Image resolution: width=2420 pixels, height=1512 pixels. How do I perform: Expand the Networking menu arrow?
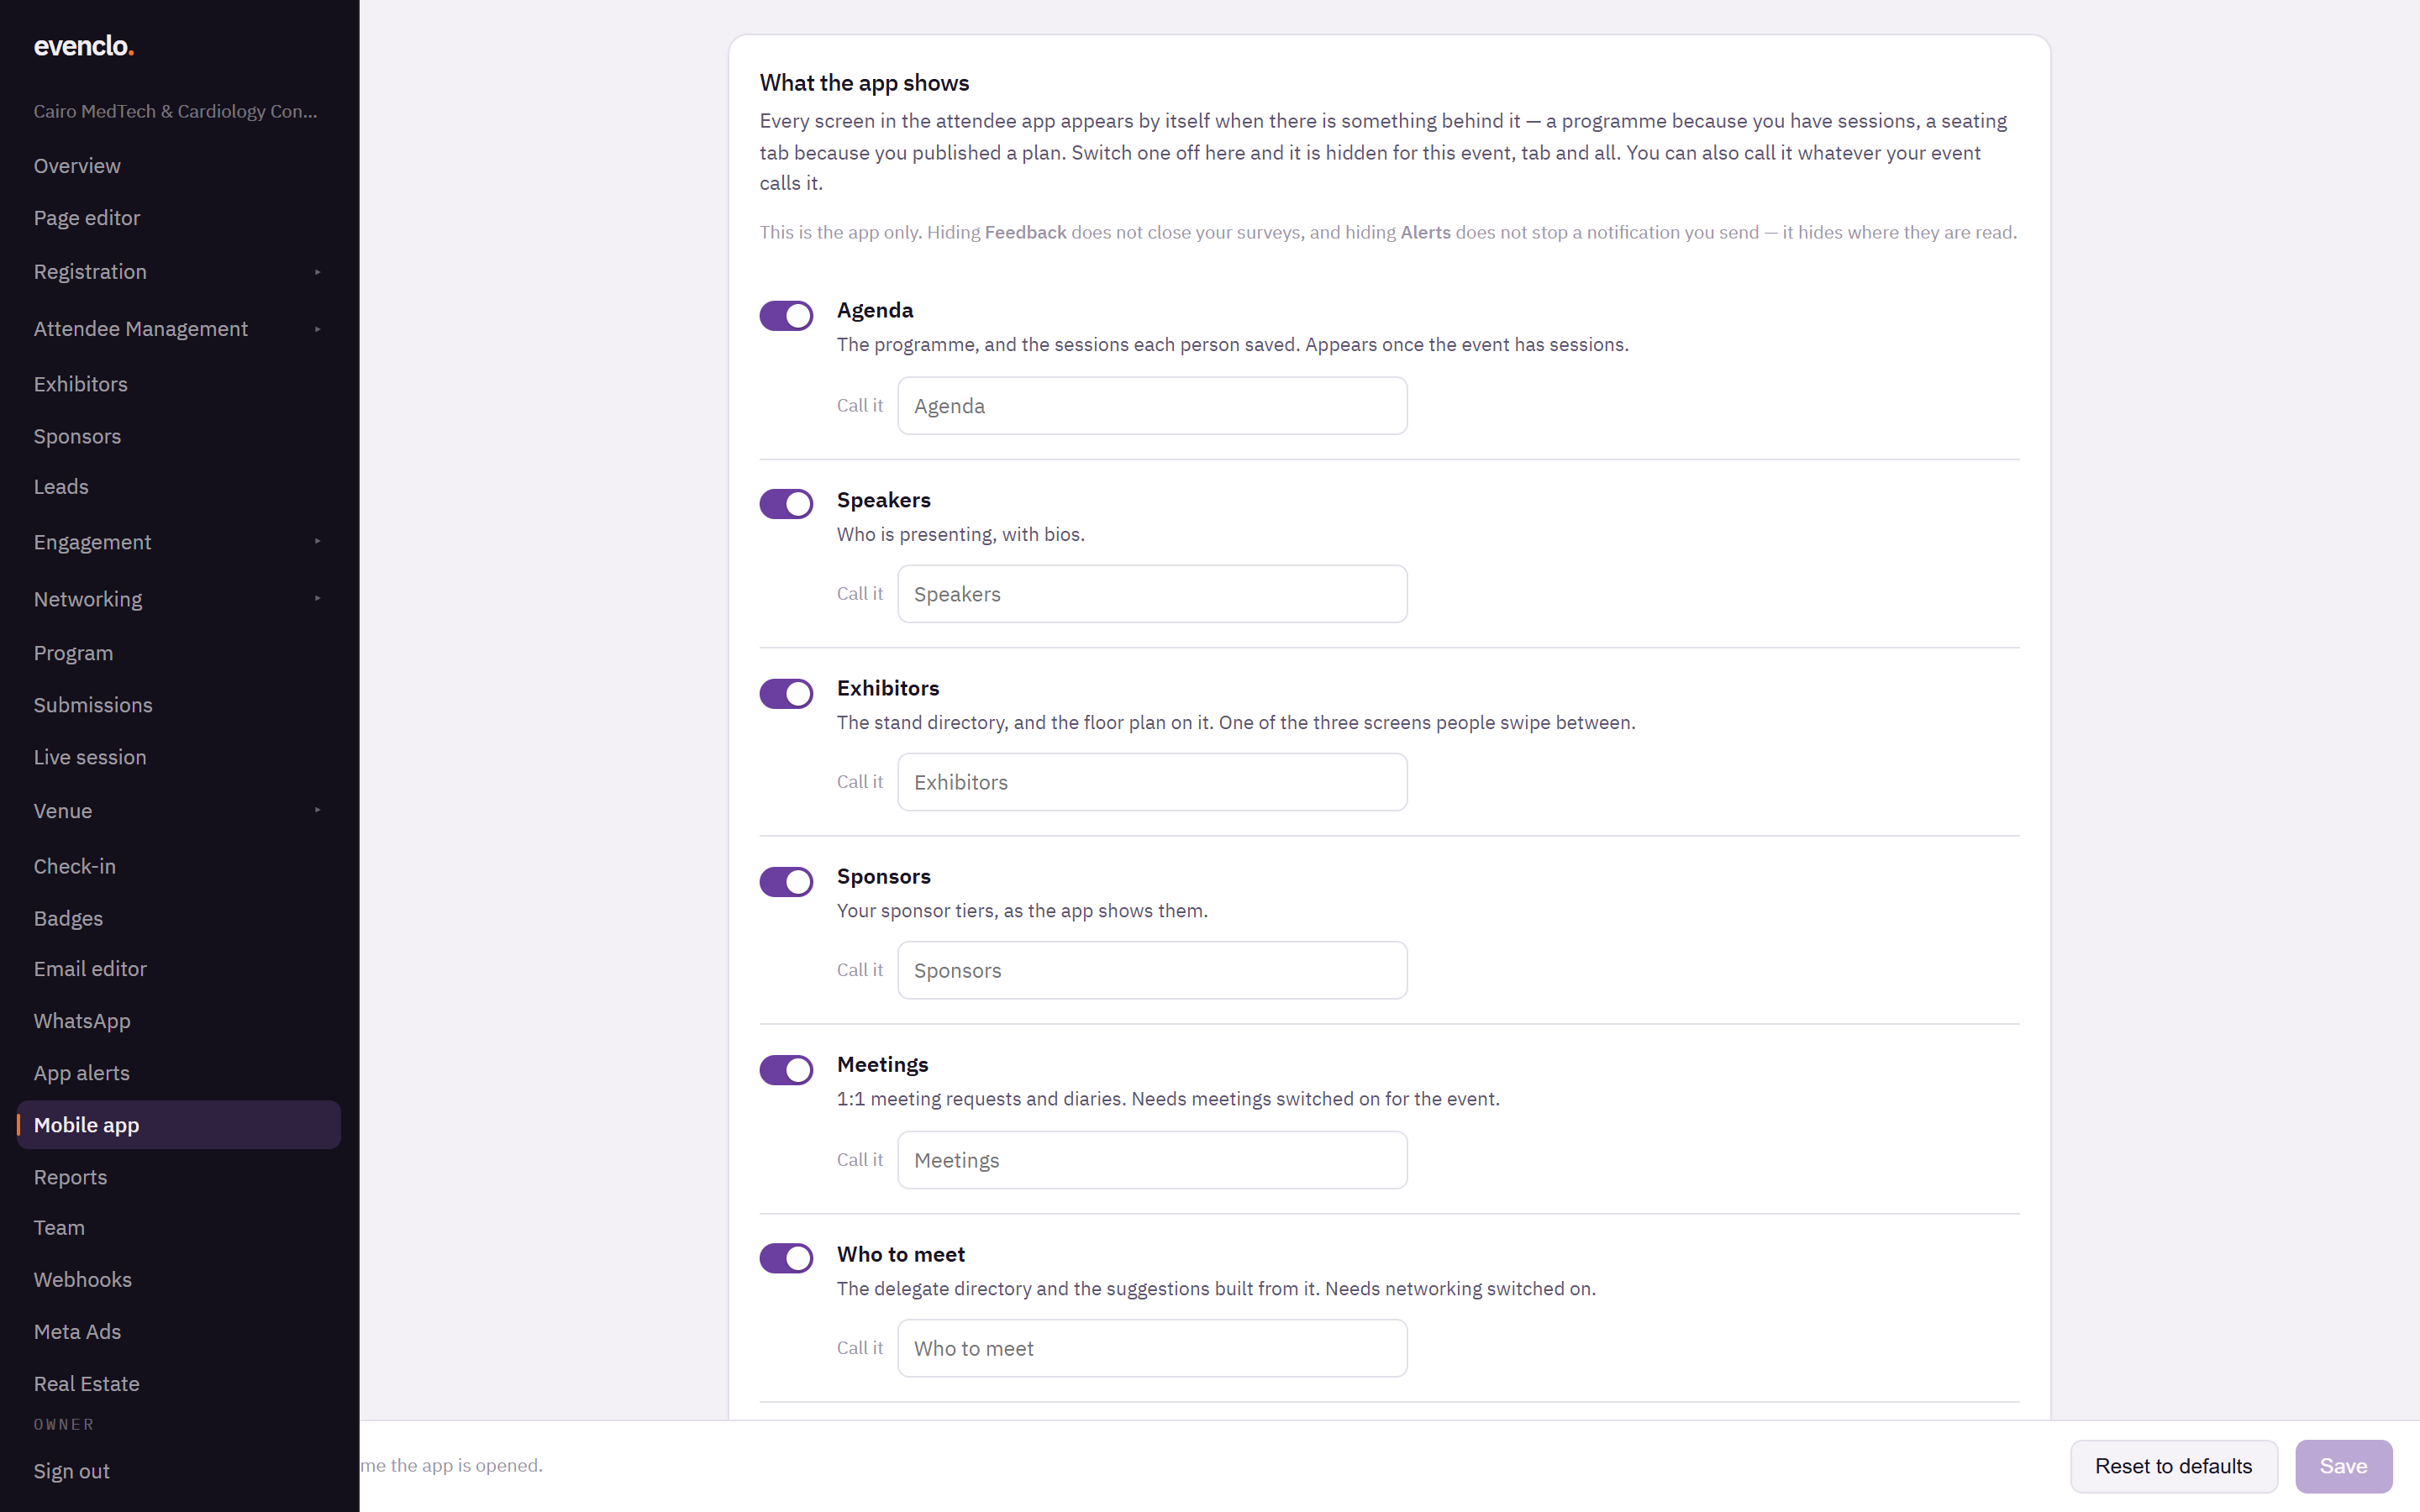click(318, 599)
